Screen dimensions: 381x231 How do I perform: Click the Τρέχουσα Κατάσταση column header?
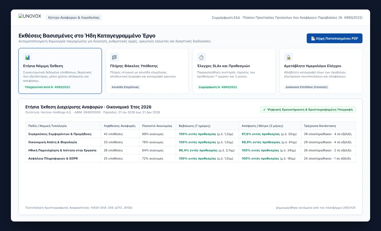click(328, 126)
